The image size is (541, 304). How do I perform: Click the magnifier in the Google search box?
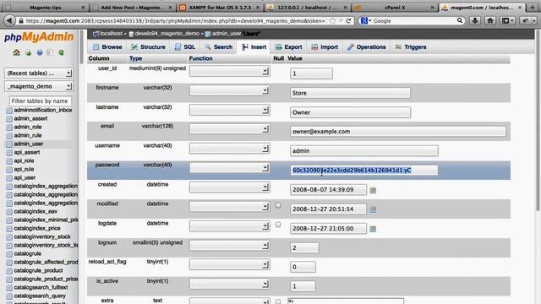click(460, 20)
